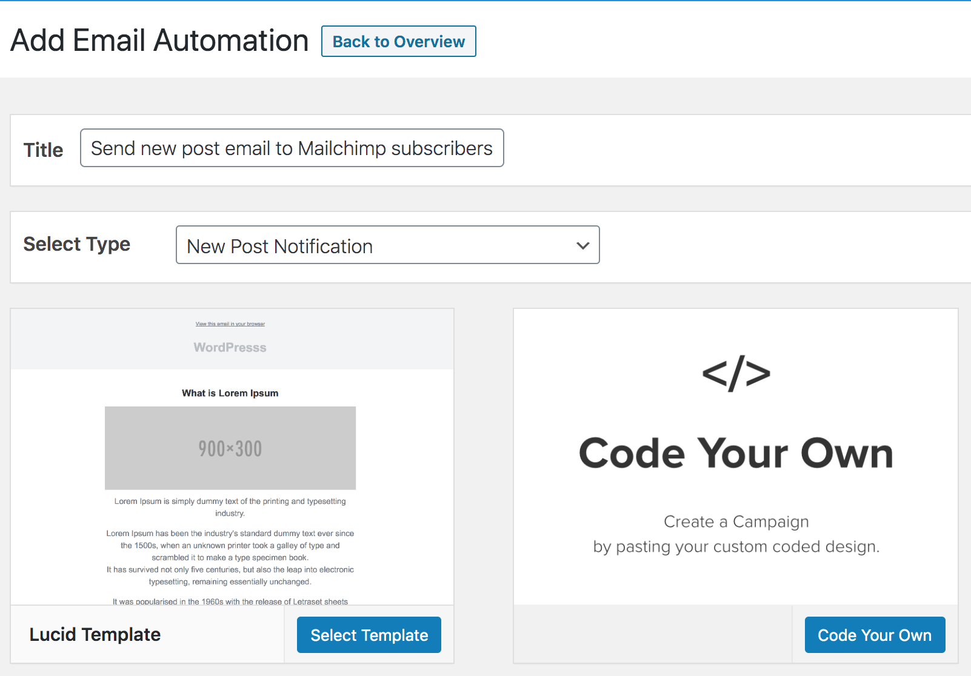Image resolution: width=971 pixels, height=676 pixels.
Task: Click the Select Template button
Action: (369, 634)
